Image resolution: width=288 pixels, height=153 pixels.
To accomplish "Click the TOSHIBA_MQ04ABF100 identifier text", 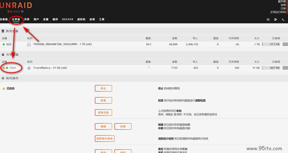I will [x=63, y=44].
